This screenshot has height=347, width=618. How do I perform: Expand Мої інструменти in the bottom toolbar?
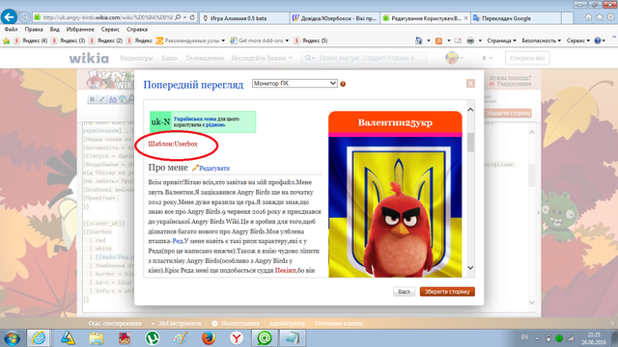point(177,324)
